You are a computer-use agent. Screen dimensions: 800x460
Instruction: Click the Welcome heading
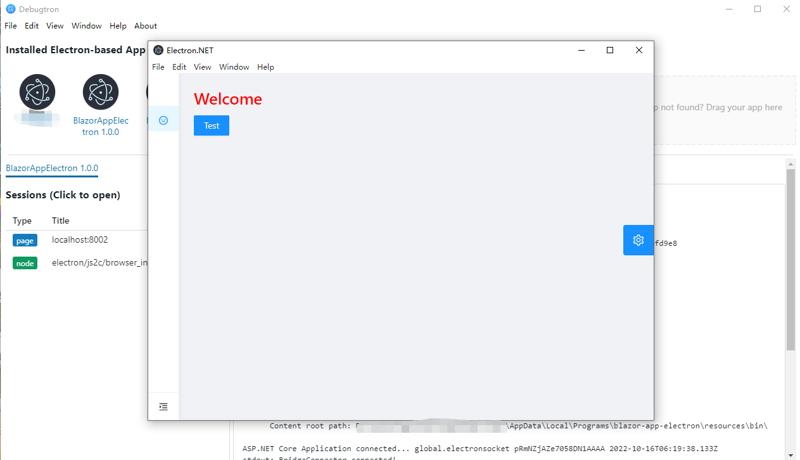228,99
